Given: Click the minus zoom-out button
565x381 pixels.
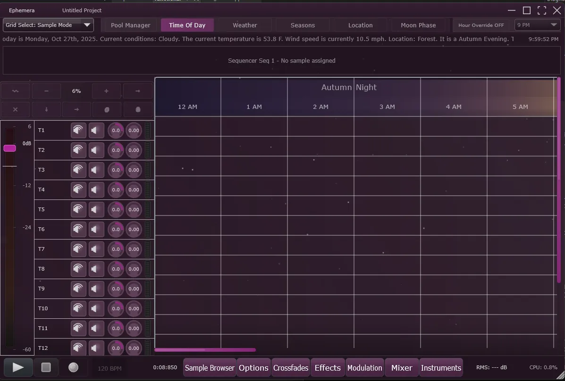Looking at the screenshot, I should [46, 91].
